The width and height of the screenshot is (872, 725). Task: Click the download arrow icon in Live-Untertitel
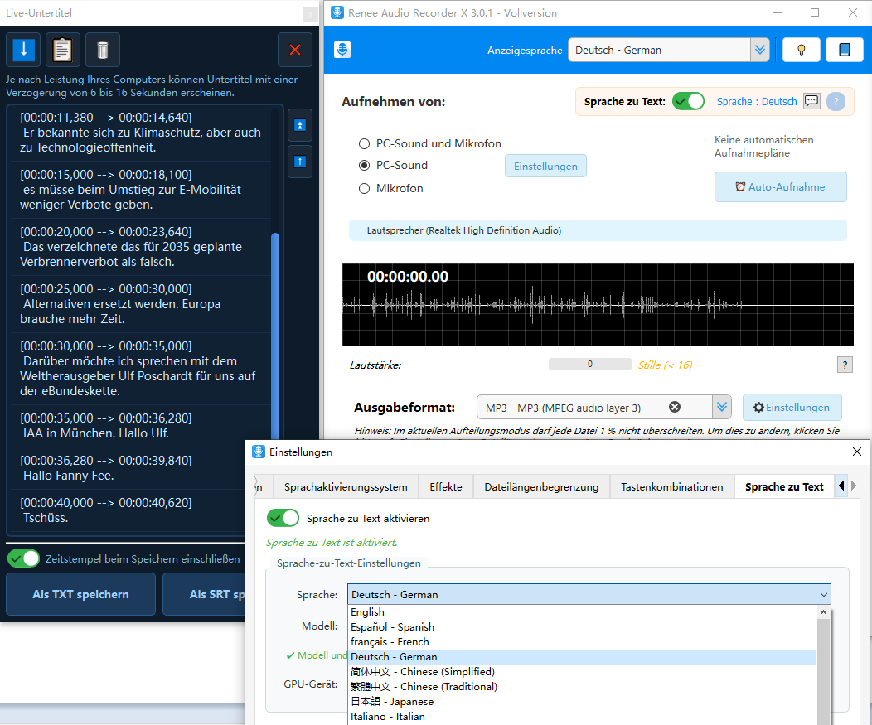23,50
